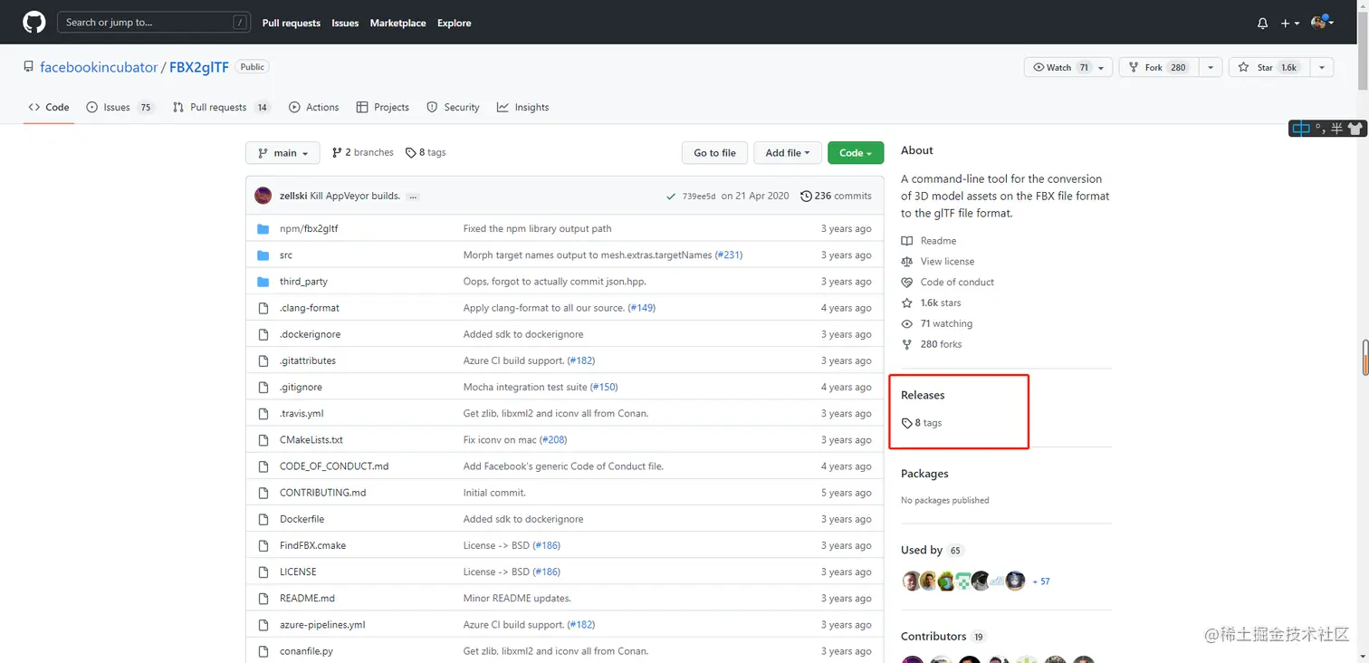Click the scales icon beside View license
Viewport: 1369px width, 663px height.
tap(907, 262)
